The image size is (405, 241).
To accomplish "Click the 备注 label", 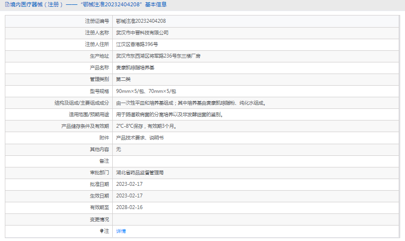I will (104, 161).
